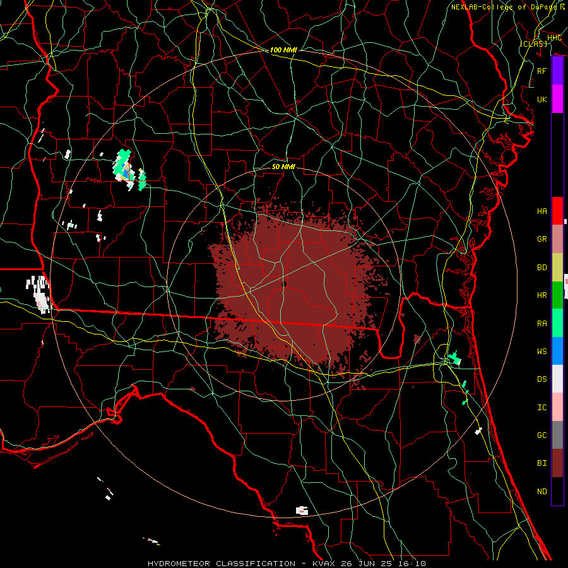Click the HR legend label

541,295
